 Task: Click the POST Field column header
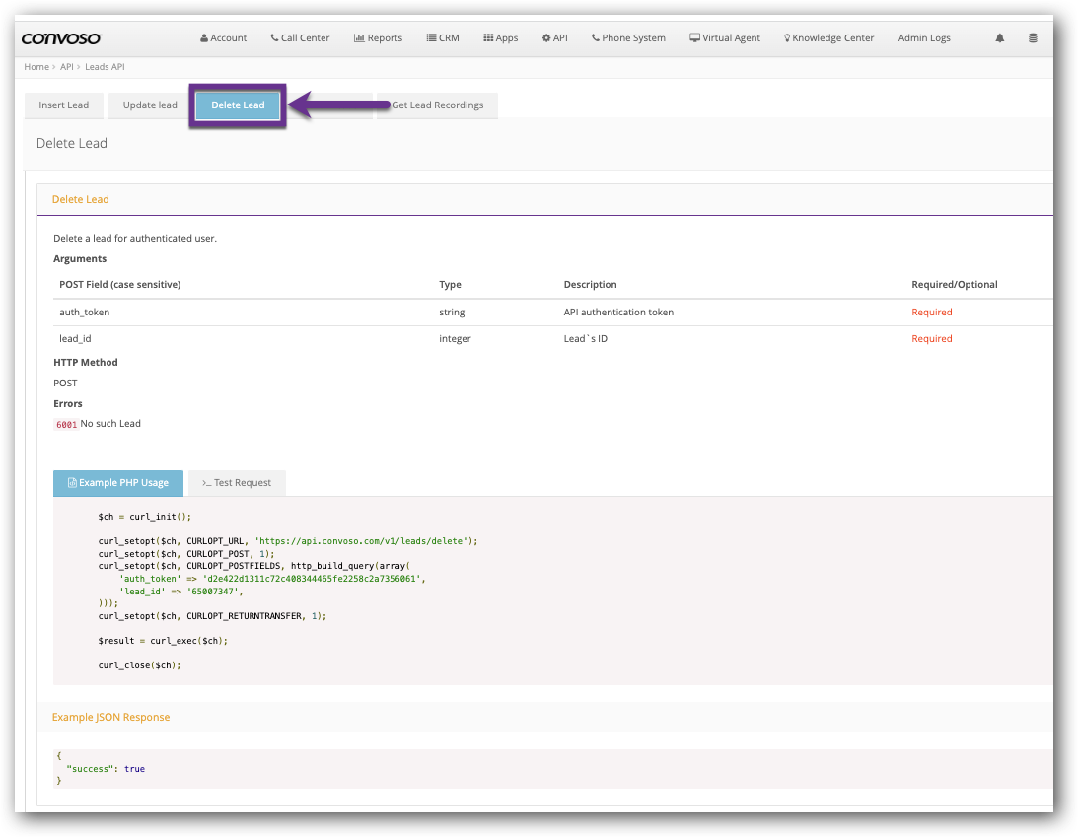tap(119, 285)
